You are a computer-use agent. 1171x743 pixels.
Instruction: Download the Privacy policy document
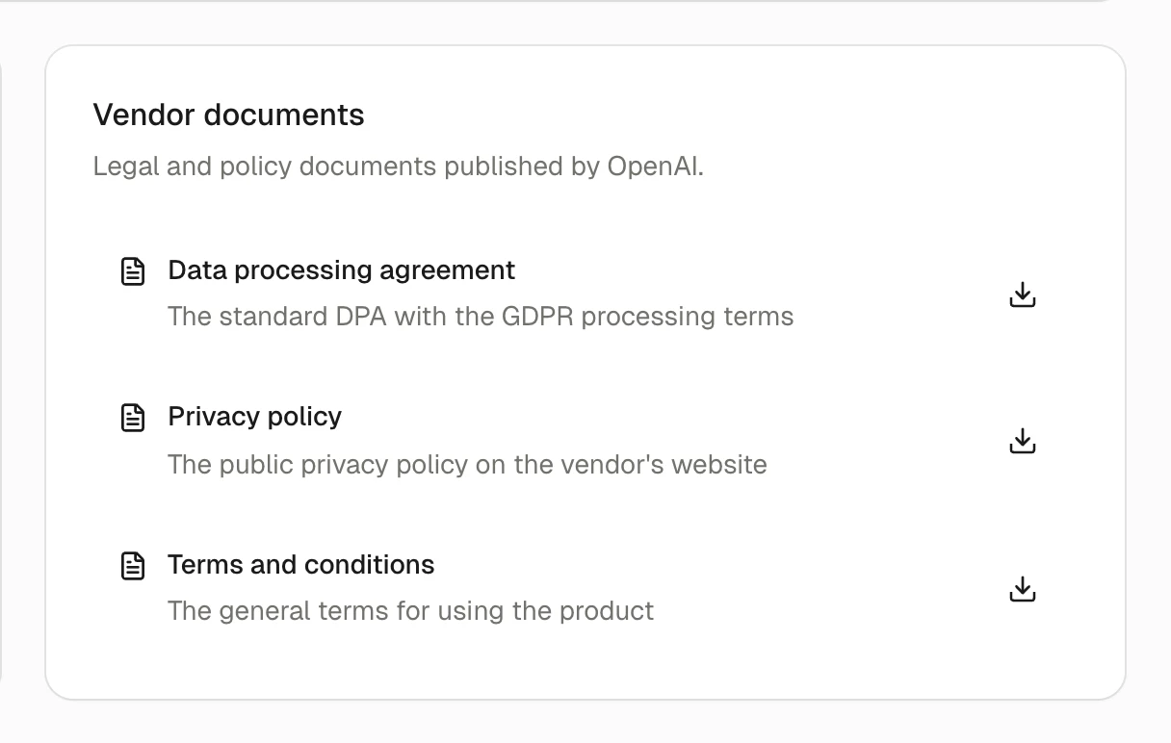1023,441
